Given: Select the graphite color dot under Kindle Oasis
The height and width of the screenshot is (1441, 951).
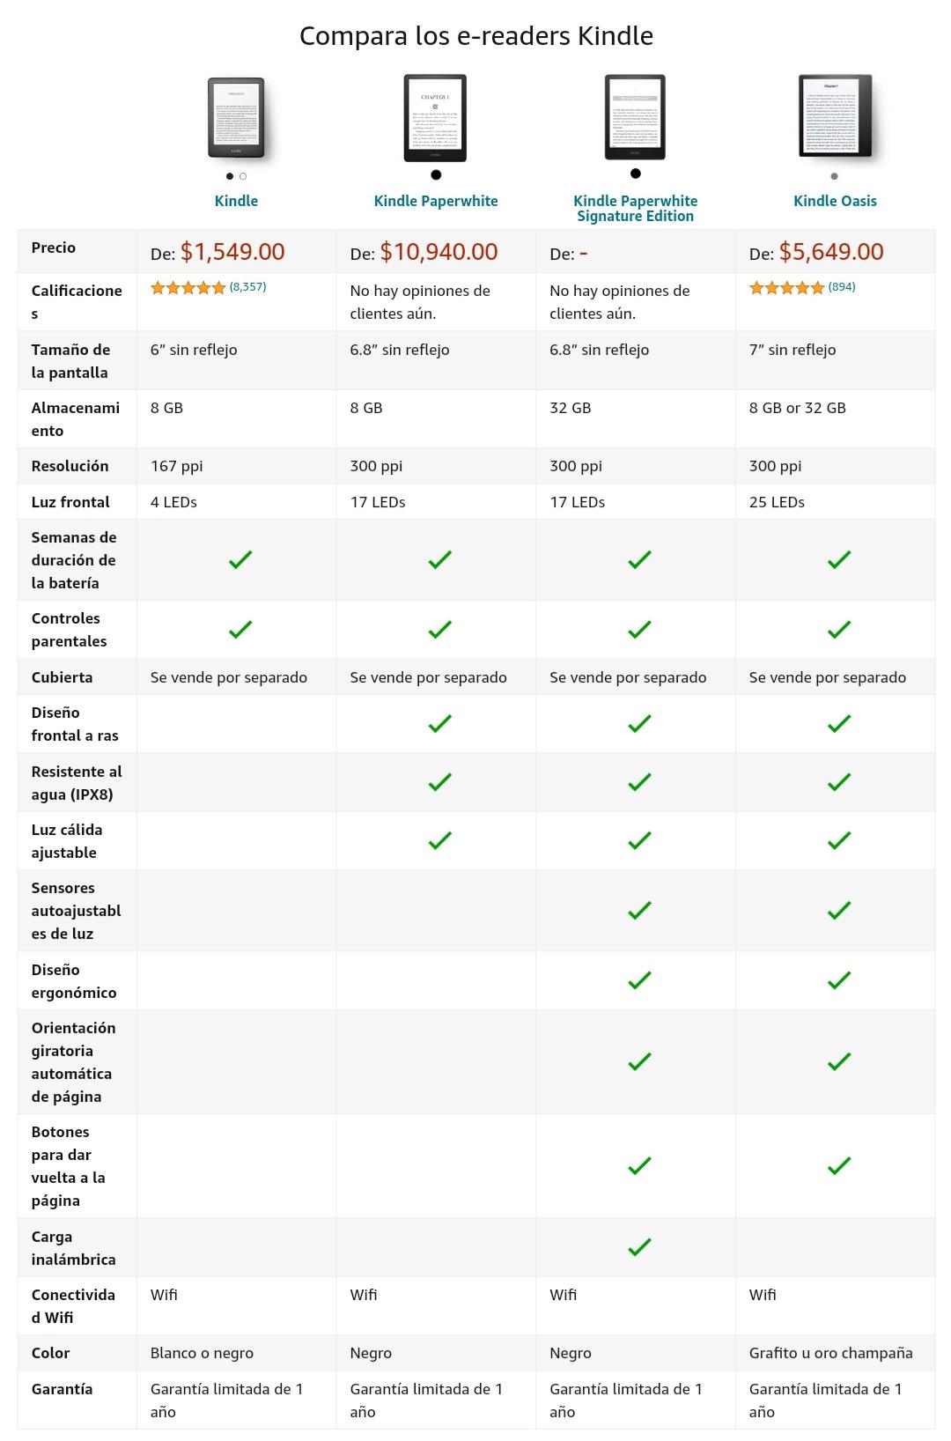Looking at the screenshot, I should (835, 176).
